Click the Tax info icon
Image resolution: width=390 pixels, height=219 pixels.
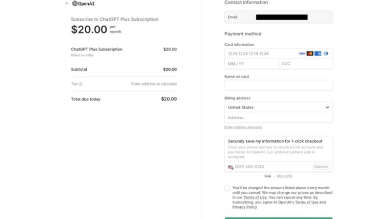tap(80, 84)
